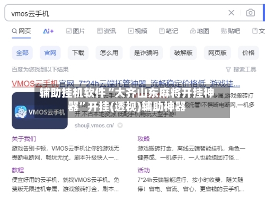Open the 资讯 tab
265x202 pixels.
107,31
